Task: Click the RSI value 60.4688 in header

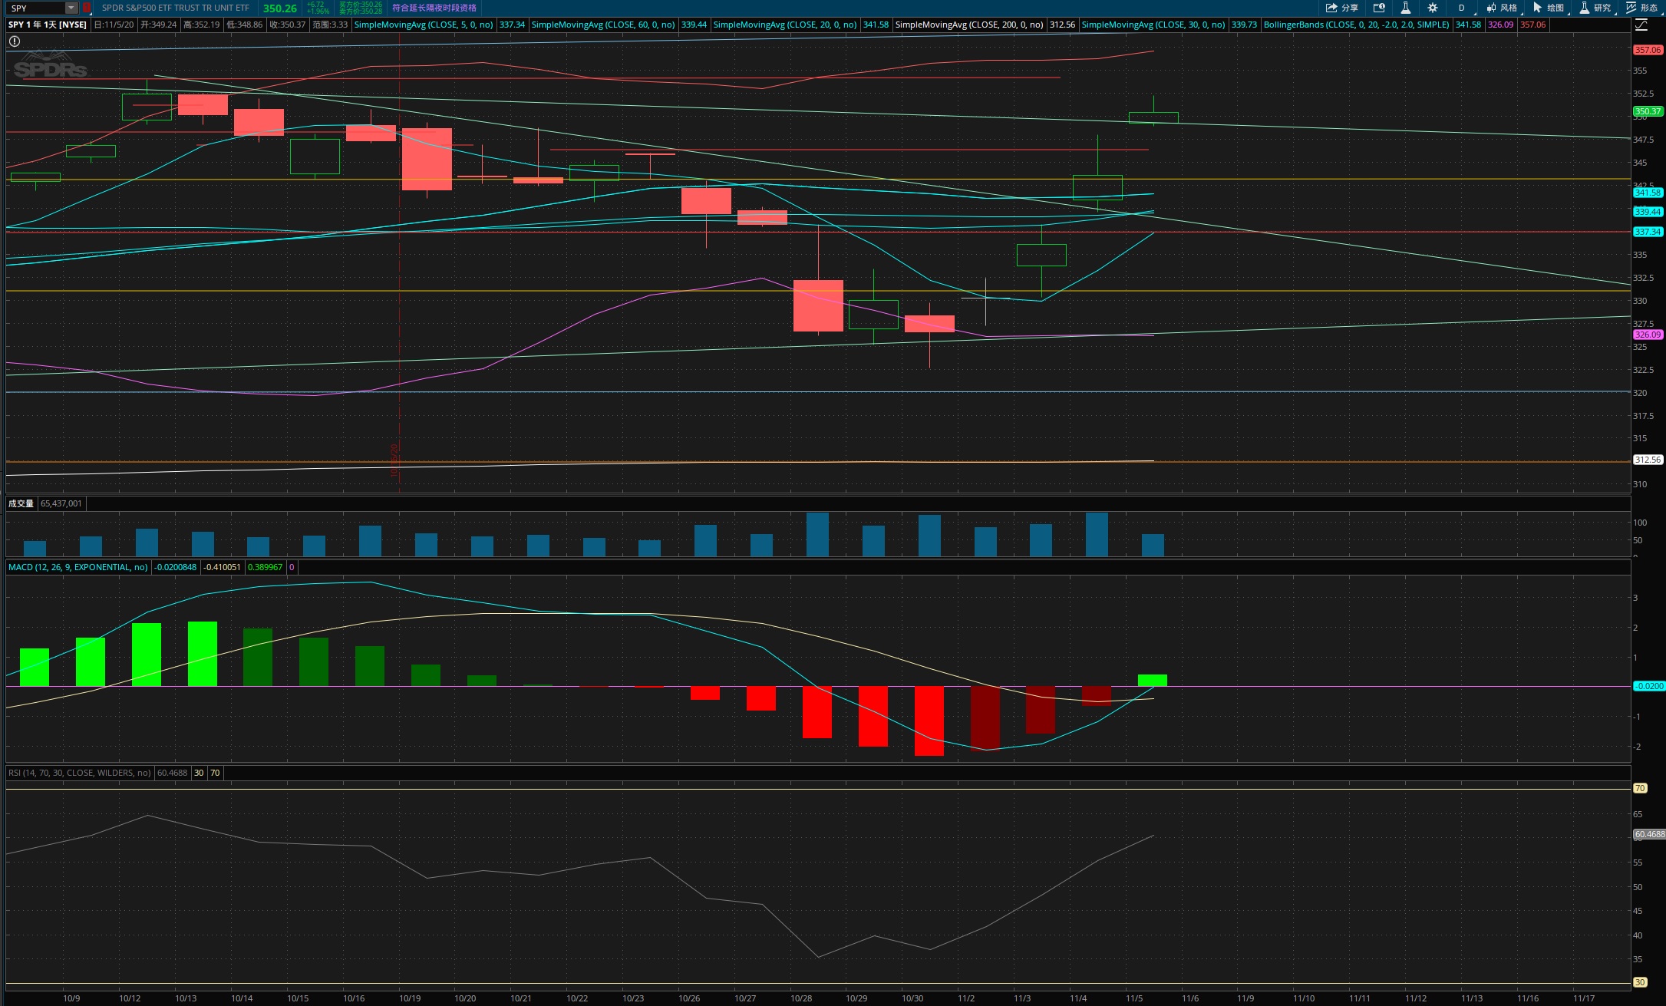Action: click(x=172, y=773)
